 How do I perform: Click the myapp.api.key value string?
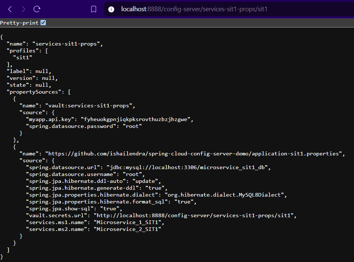click(x=135, y=120)
